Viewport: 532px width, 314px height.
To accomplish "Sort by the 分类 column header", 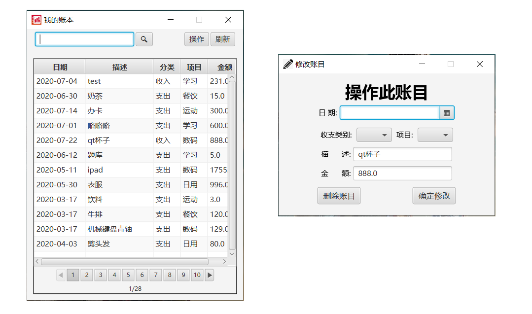I will click(167, 67).
